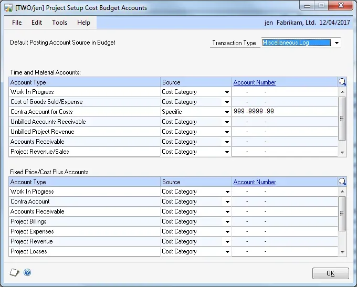The image size is (357, 287).
Task: Open the Tools menu
Action: click(x=59, y=23)
